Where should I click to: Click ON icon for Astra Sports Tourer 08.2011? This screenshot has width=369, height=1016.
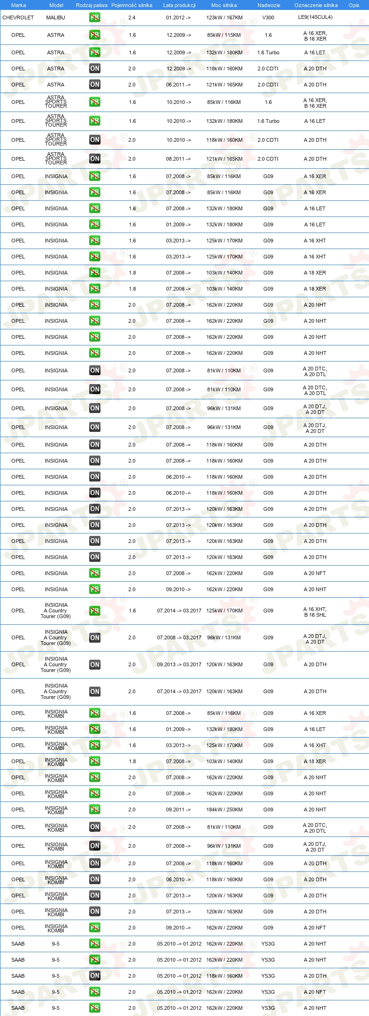[94, 159]
